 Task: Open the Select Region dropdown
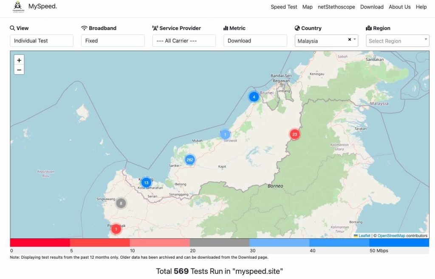click(397, 41)
